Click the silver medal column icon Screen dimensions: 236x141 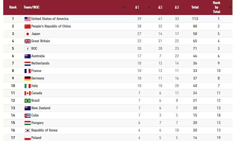click(x=160, y=7)
